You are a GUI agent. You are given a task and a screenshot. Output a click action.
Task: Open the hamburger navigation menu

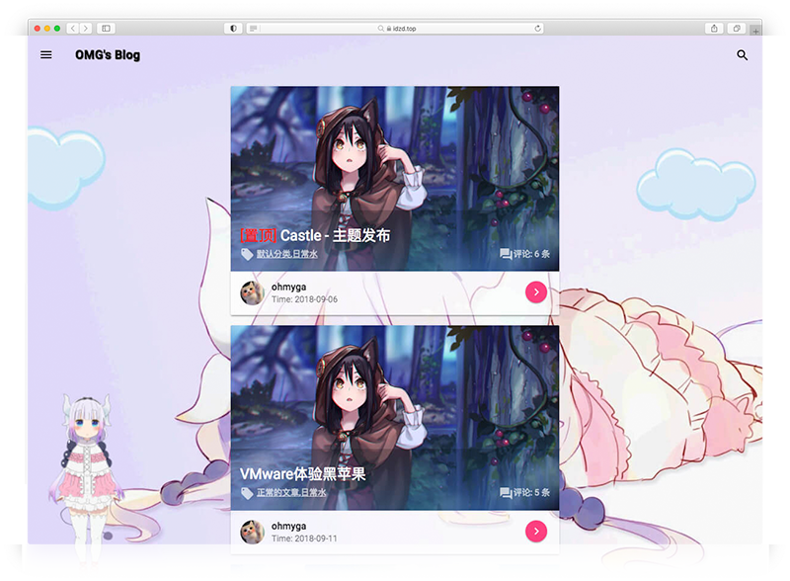45,54
